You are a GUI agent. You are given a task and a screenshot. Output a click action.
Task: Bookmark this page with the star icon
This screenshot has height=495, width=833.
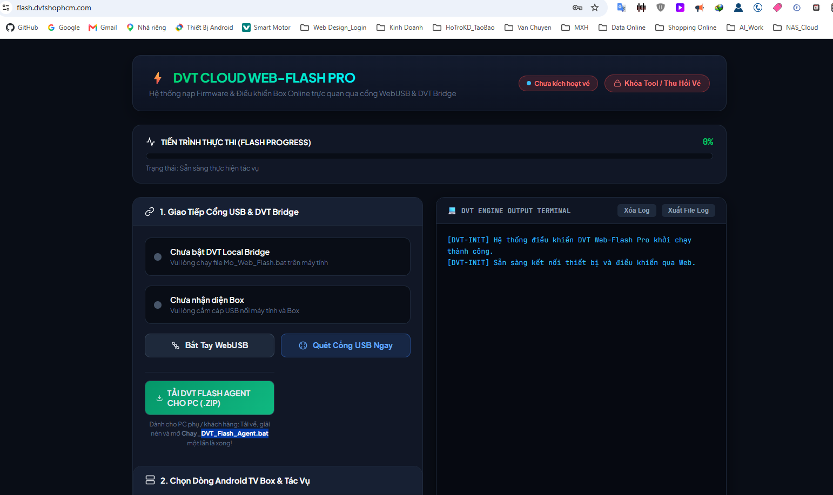coord(595,8)
